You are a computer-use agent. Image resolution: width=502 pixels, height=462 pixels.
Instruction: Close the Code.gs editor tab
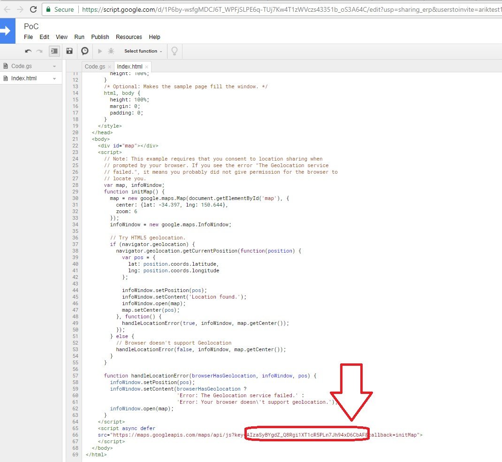[x=109, y=67]
